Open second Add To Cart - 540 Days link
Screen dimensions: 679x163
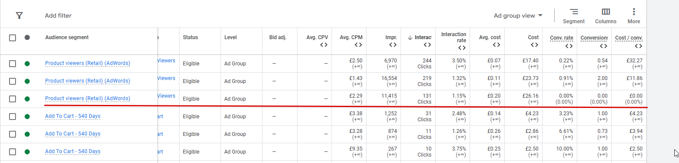[73, 134]
